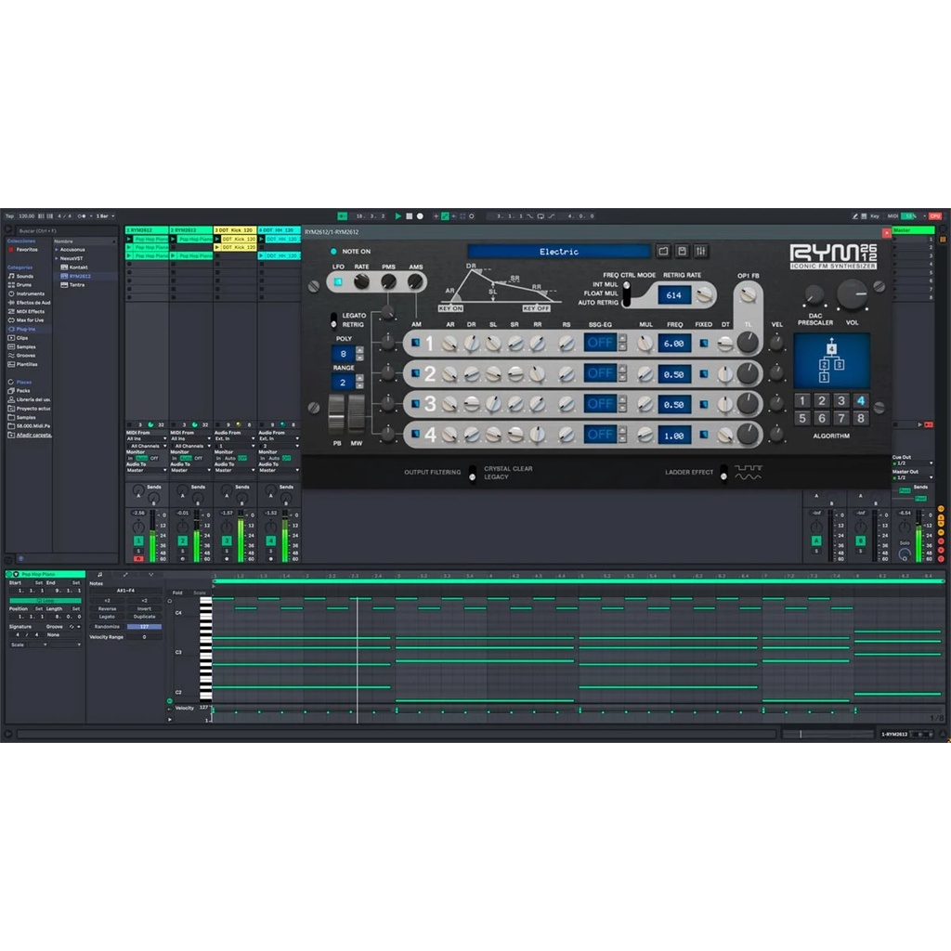Expand the Accusonus plug-in folder
951x951 pixels.
coord(57,249)
